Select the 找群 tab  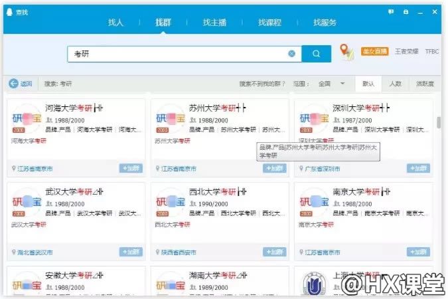click(x=163, y=23)
